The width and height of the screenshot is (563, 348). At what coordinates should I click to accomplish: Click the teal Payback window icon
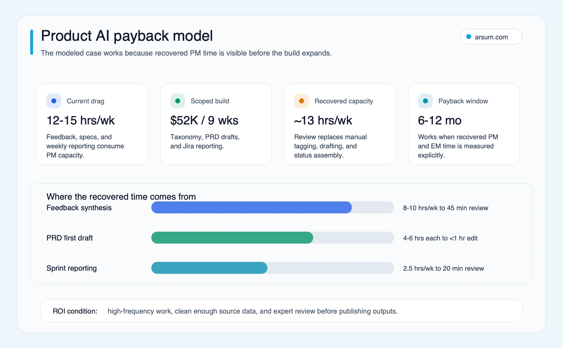(425, 101)
